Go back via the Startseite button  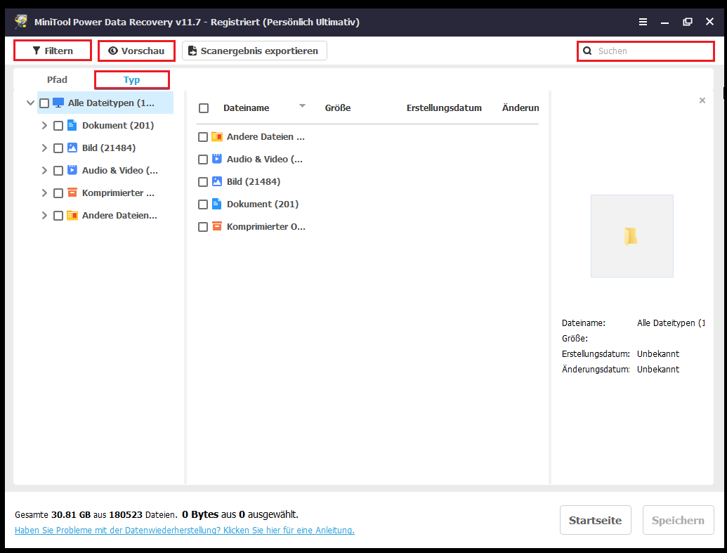(x=596, y=520)
